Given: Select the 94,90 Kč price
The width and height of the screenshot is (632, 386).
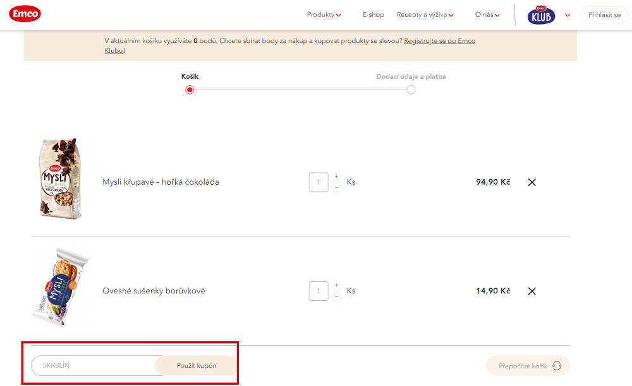Looking at the screenshot, I should pos(493,182).
